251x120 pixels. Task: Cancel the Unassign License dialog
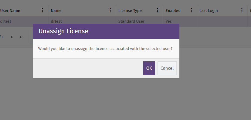[167, 68]
